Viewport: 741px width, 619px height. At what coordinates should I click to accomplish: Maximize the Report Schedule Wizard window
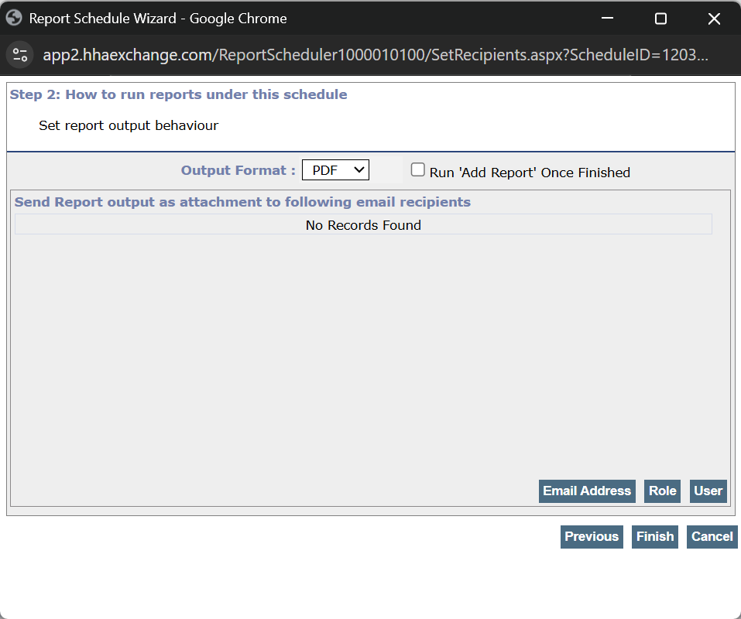[x=660, y=18]
